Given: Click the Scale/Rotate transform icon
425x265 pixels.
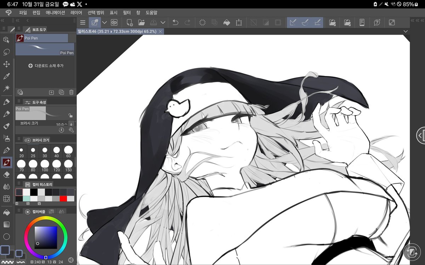Looking at the screenshot, I should (x=239, y=23).
